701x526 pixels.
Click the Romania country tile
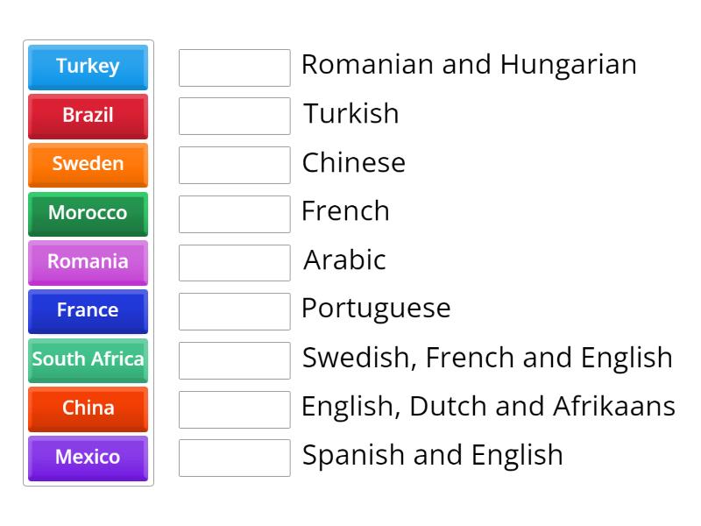[88, 262]
